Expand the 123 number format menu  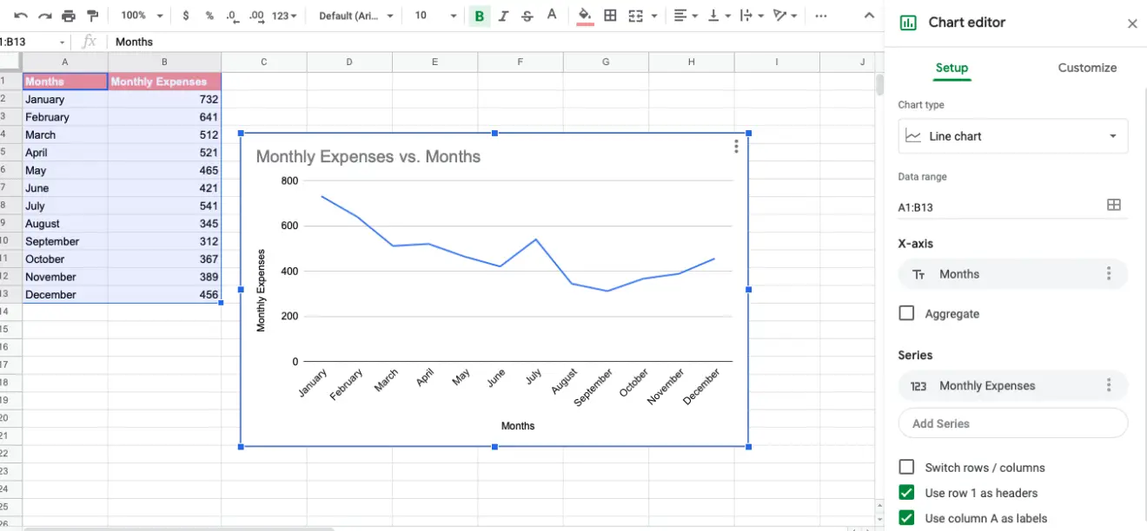coord(284,16)
